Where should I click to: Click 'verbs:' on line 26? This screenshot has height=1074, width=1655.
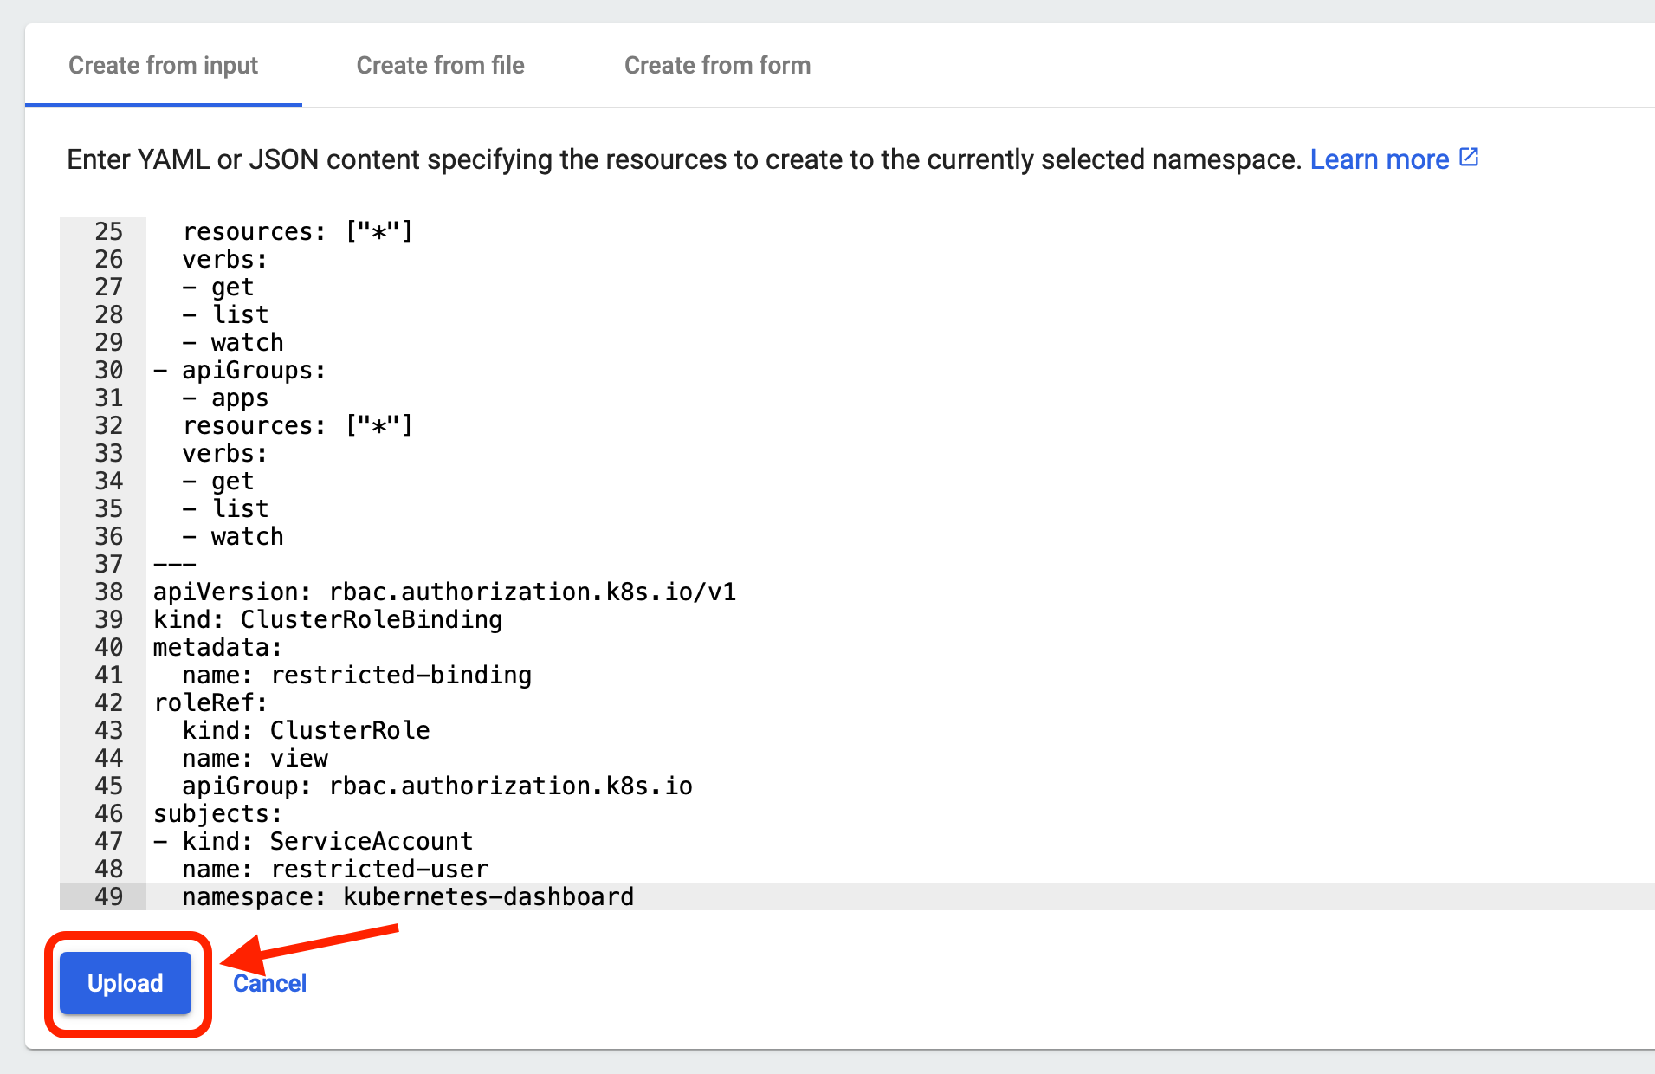225,259
